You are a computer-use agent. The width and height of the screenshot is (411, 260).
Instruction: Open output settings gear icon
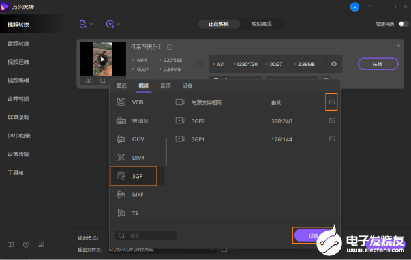pos(334,64)
